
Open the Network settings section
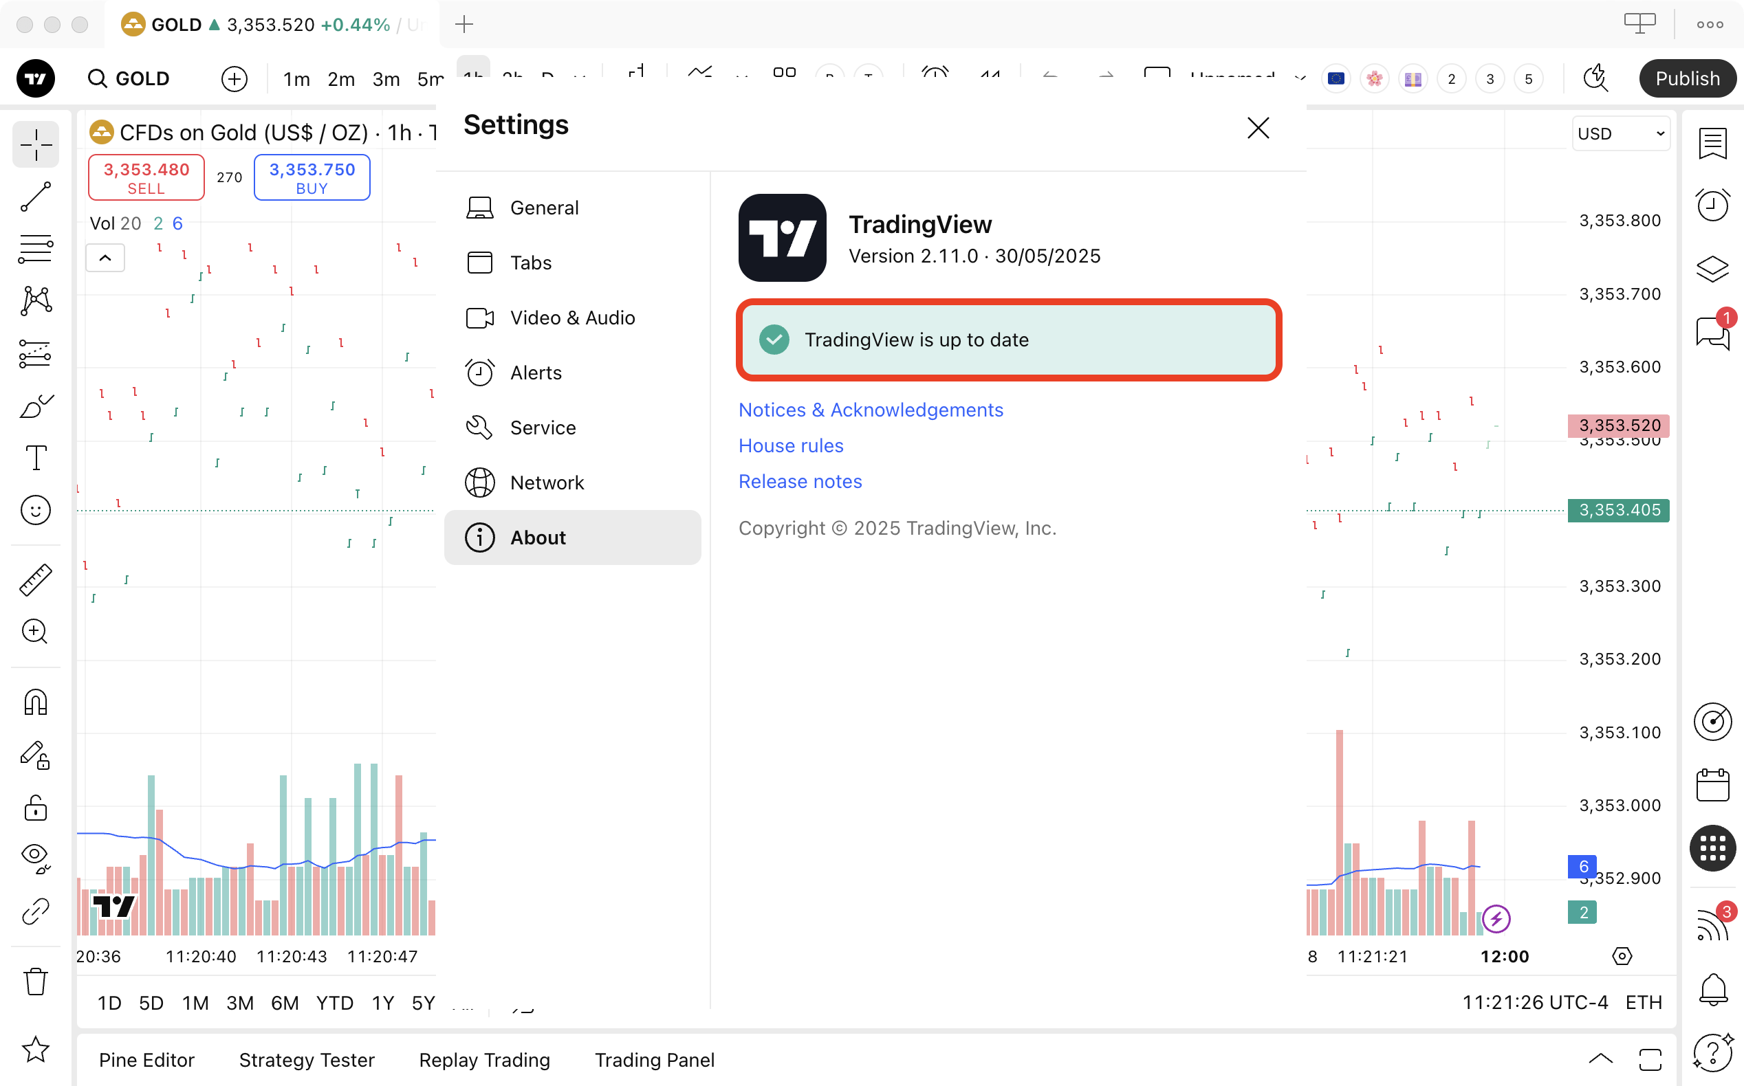coord(547,483)
